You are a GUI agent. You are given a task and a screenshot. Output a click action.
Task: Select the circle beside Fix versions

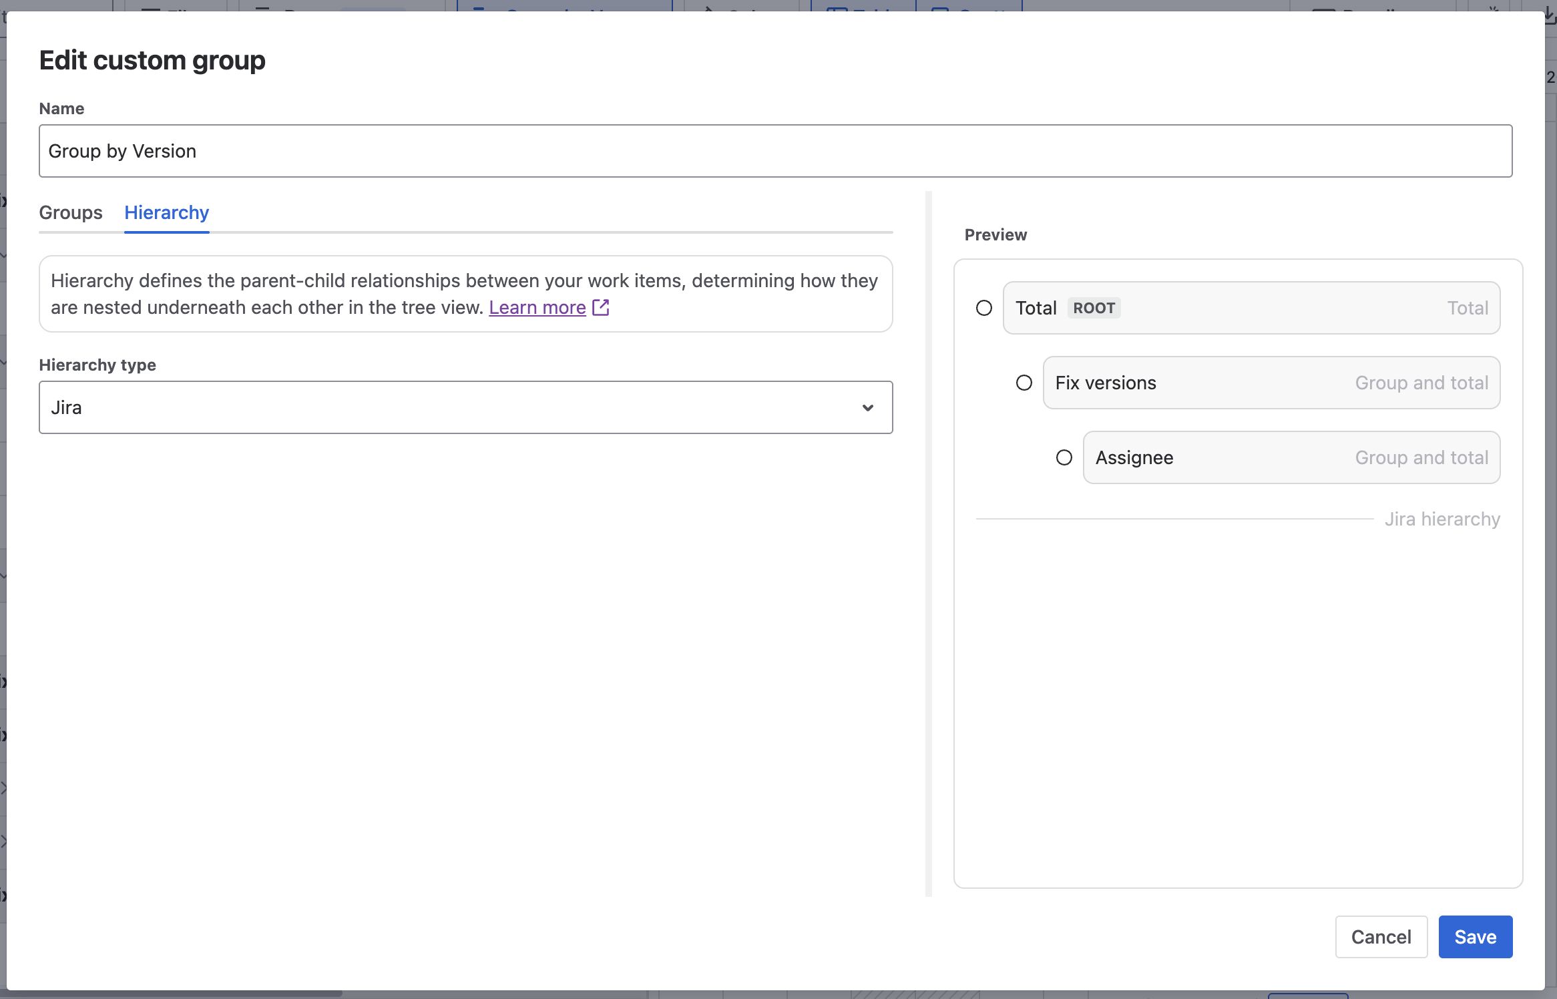pos(1024,383)
